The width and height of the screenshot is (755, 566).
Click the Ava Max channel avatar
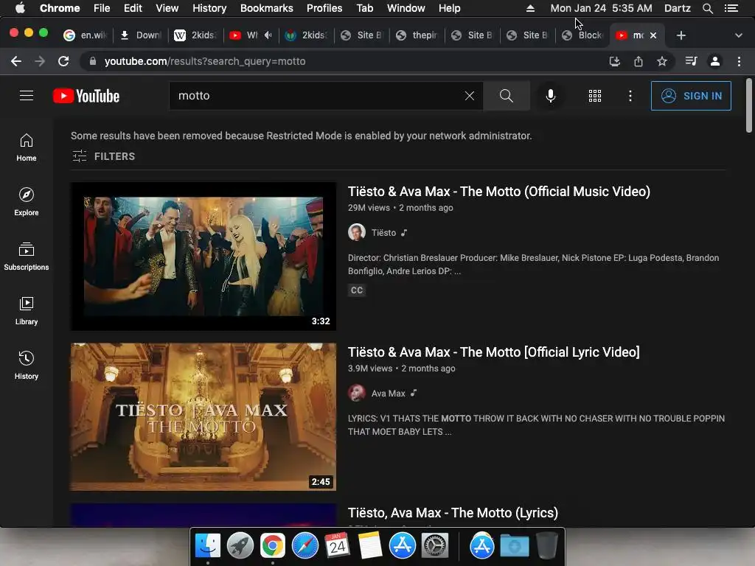pos(357,394)
